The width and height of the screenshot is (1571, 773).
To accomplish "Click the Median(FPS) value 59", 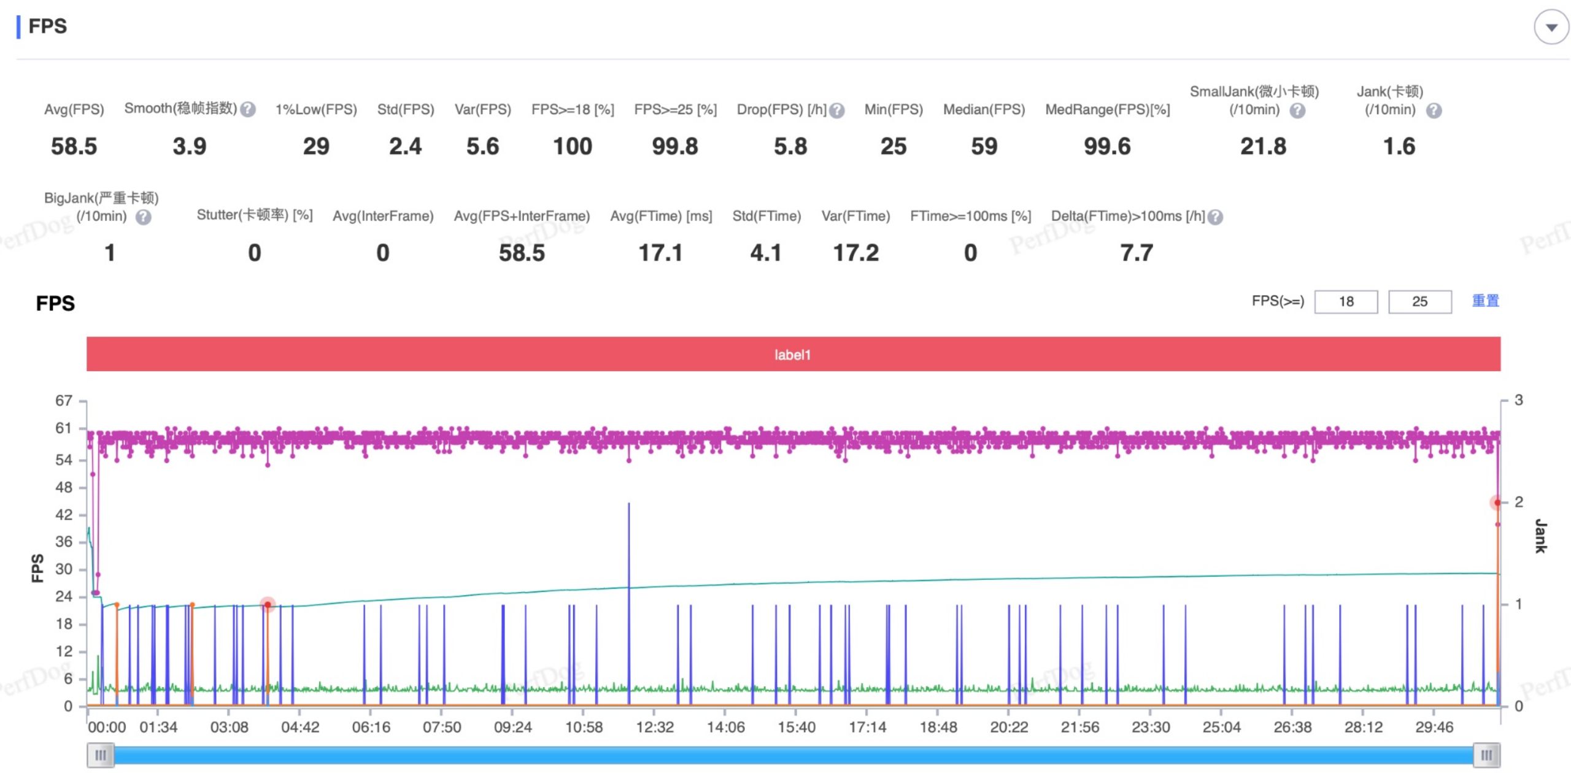I will coord(984,147).
